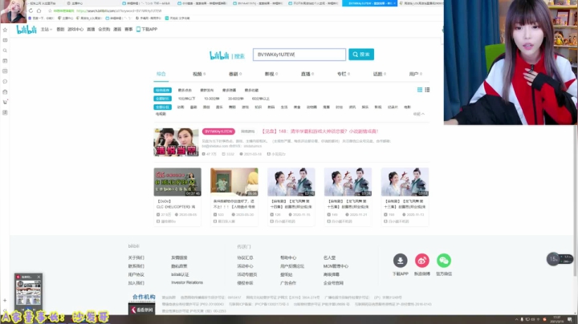The width and height of the screenshot is (578, 324).
Task: Switch to the 直播 results tab
Action: tap(307, 74)
